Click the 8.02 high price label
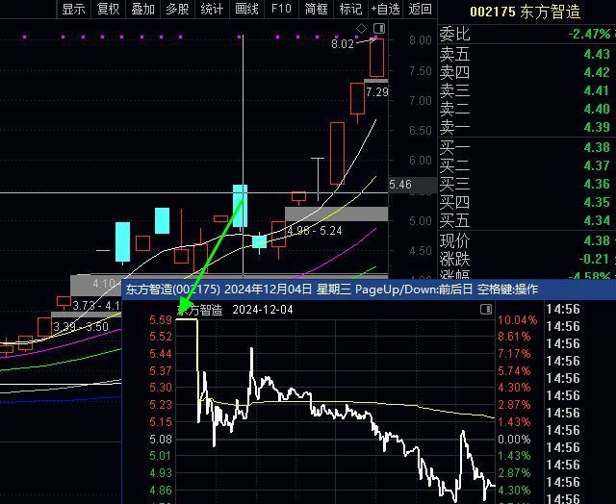Screen dimensions: 616x504 tap(343, 44)
